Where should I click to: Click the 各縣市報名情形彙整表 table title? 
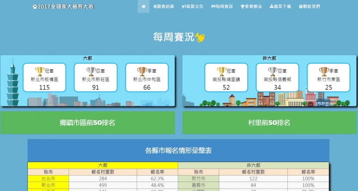(x=179, y=151)
